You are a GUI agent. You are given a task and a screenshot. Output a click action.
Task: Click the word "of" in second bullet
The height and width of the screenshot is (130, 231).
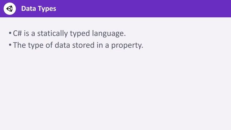[49, 45]
